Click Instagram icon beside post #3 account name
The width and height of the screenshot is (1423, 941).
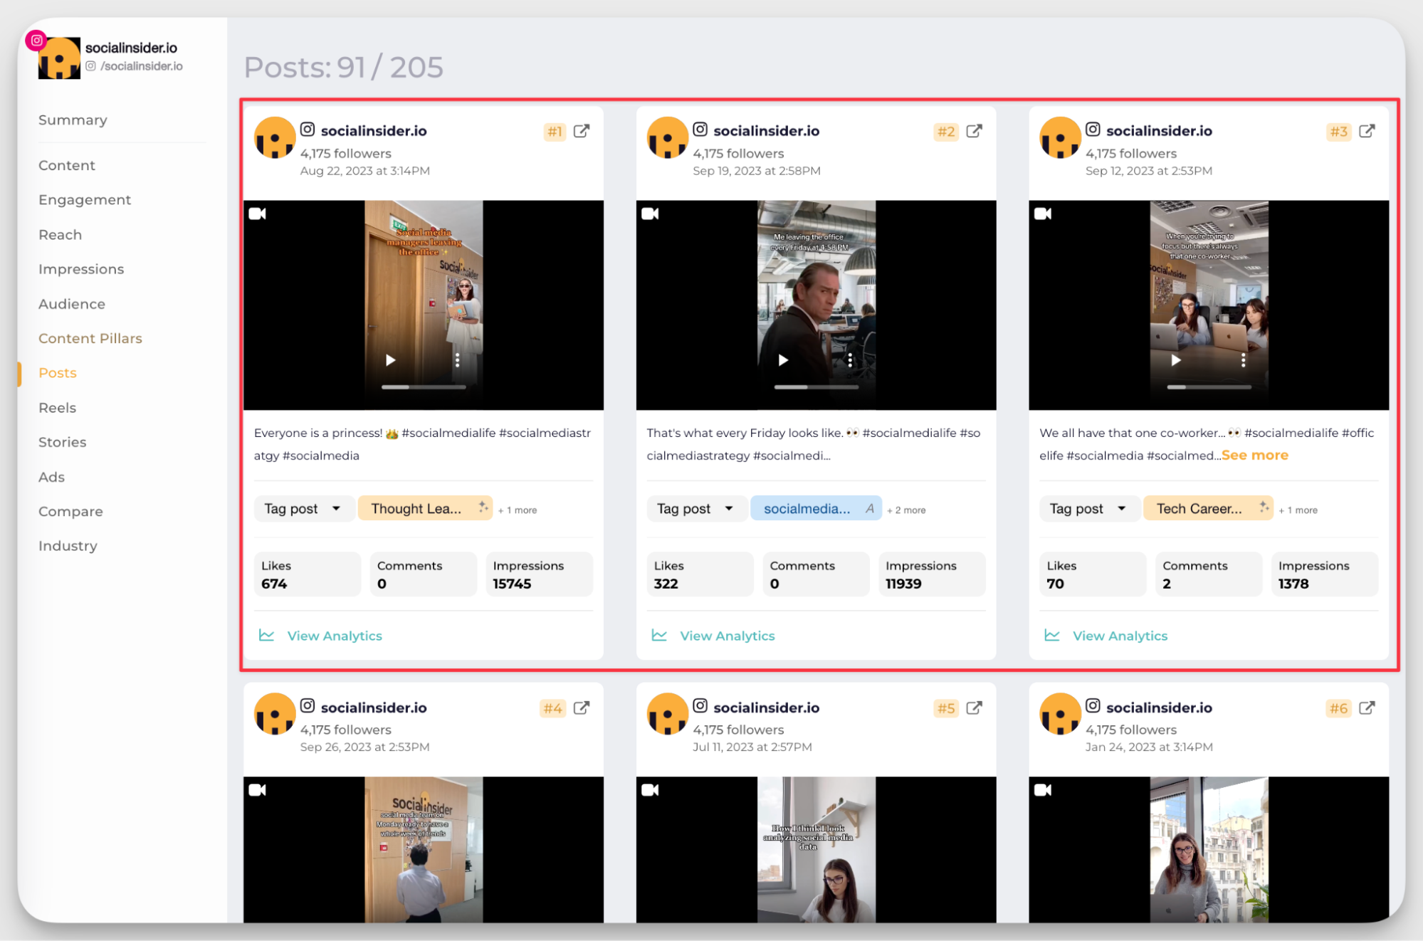point(1093,130)
